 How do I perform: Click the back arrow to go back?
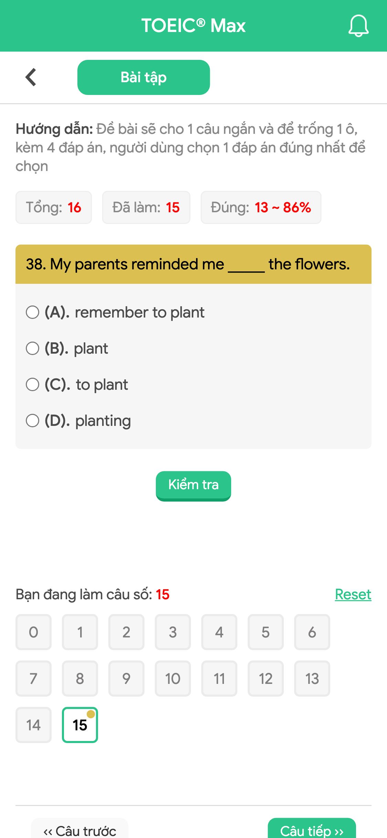31,77
